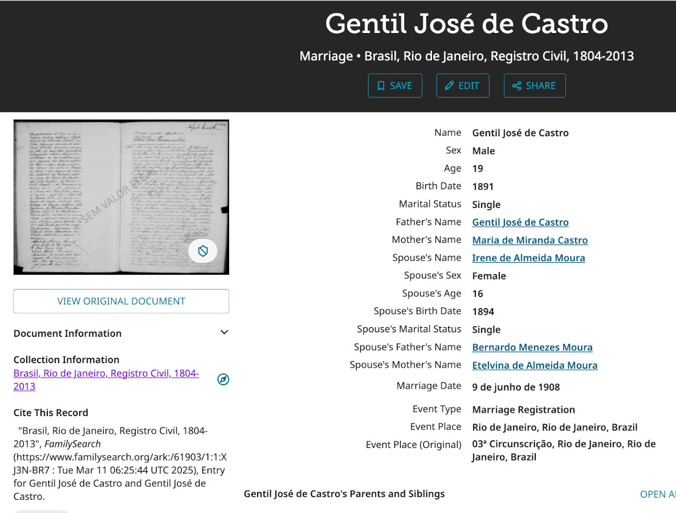Open the marriage register document thumbnail
This screenshot has width=676, height=513.
click(121, 197)
